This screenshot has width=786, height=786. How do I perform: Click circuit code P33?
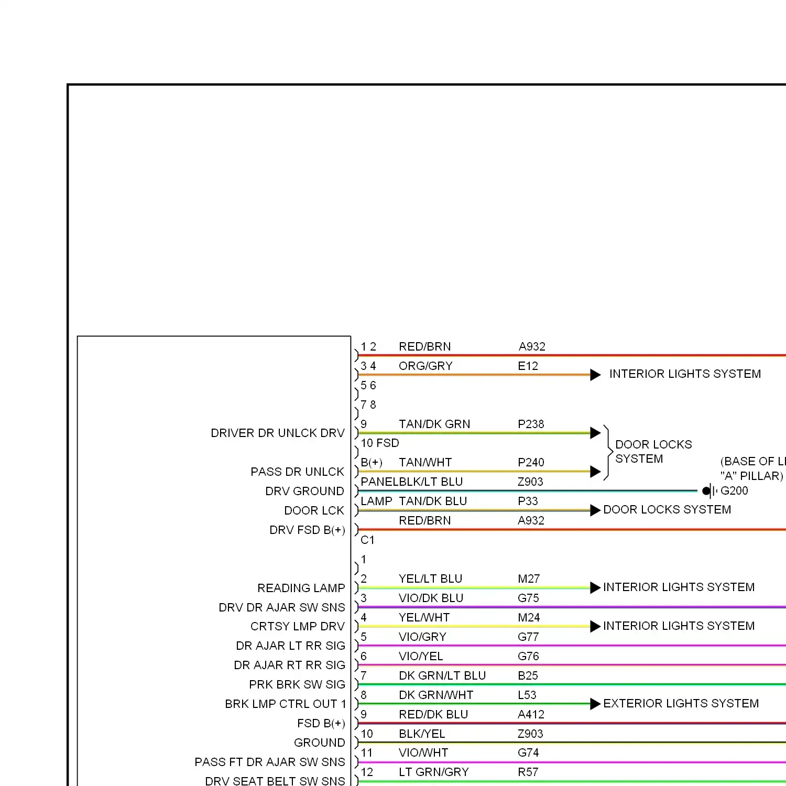pos(528,501)
